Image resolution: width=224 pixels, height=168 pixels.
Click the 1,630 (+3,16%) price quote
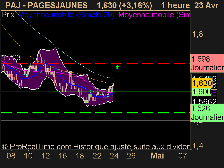coord(124,6)
